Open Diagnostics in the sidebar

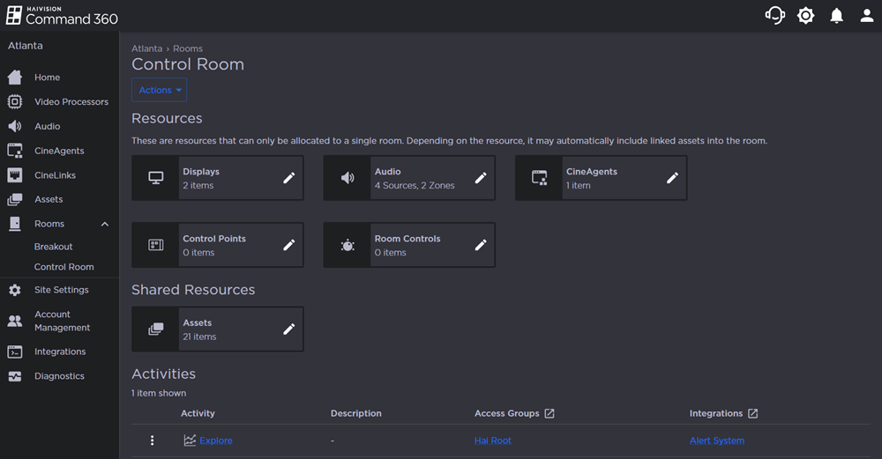[59, 376]
